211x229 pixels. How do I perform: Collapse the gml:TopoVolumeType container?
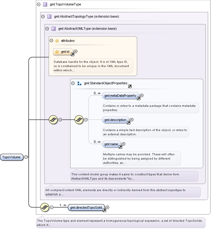click(x=39, y=4)
